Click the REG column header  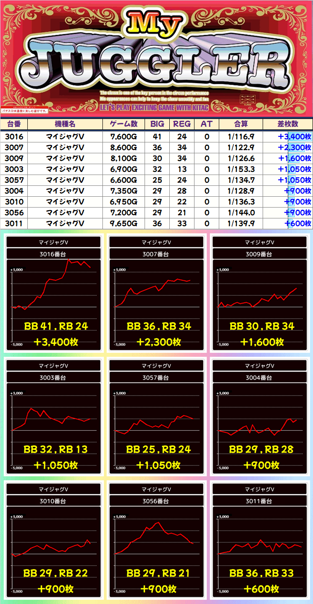tap(181, 124)
